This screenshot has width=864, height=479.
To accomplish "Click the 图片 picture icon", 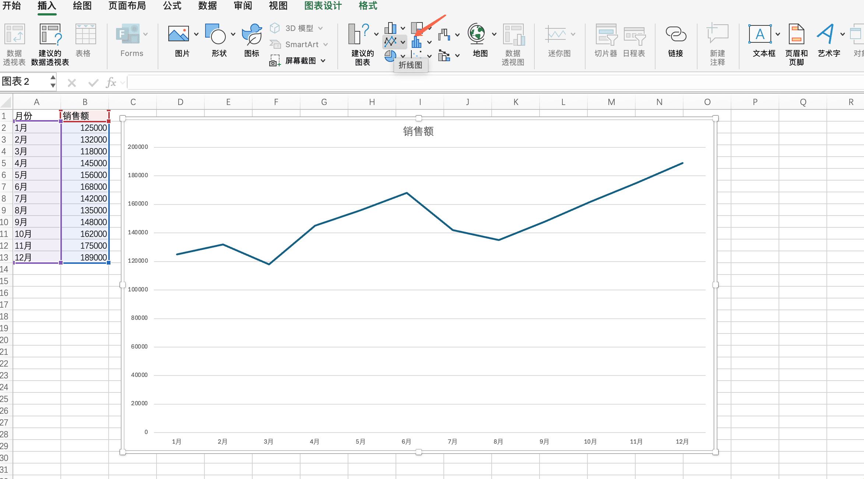I will tap(179, 34).
